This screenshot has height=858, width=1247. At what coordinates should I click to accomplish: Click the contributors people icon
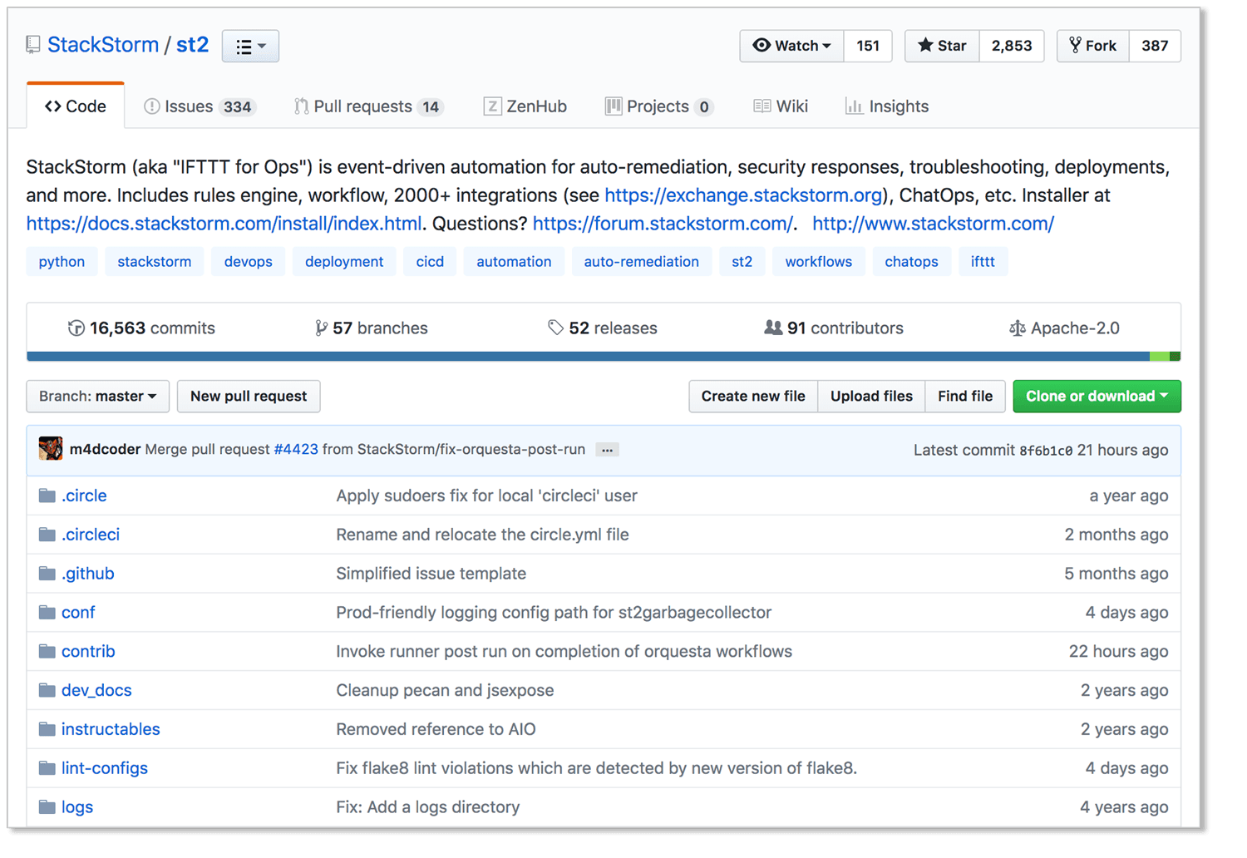click(773, 328)
